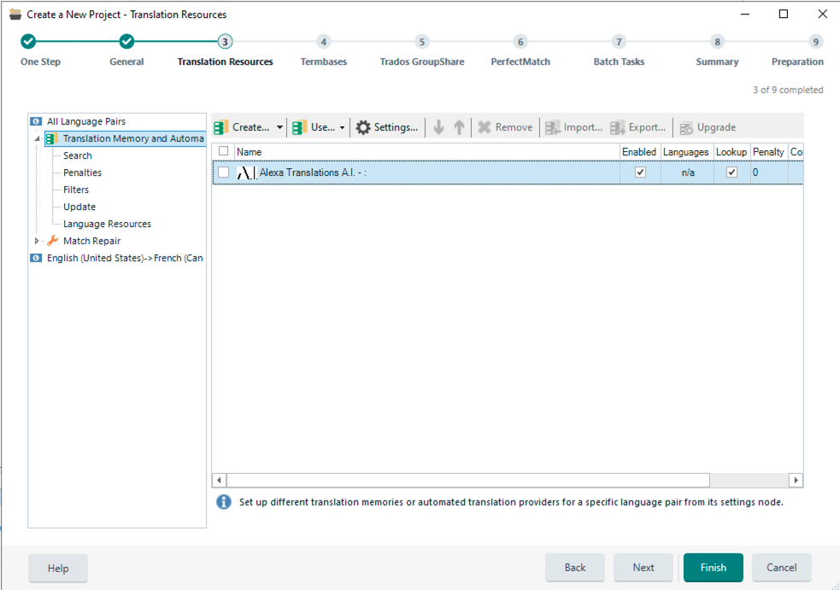Image resolution: width=840 pixels, height=590 pixels.
Task: Tick the row checkbox for Alexa Translations A.I.
Action: 223,172
